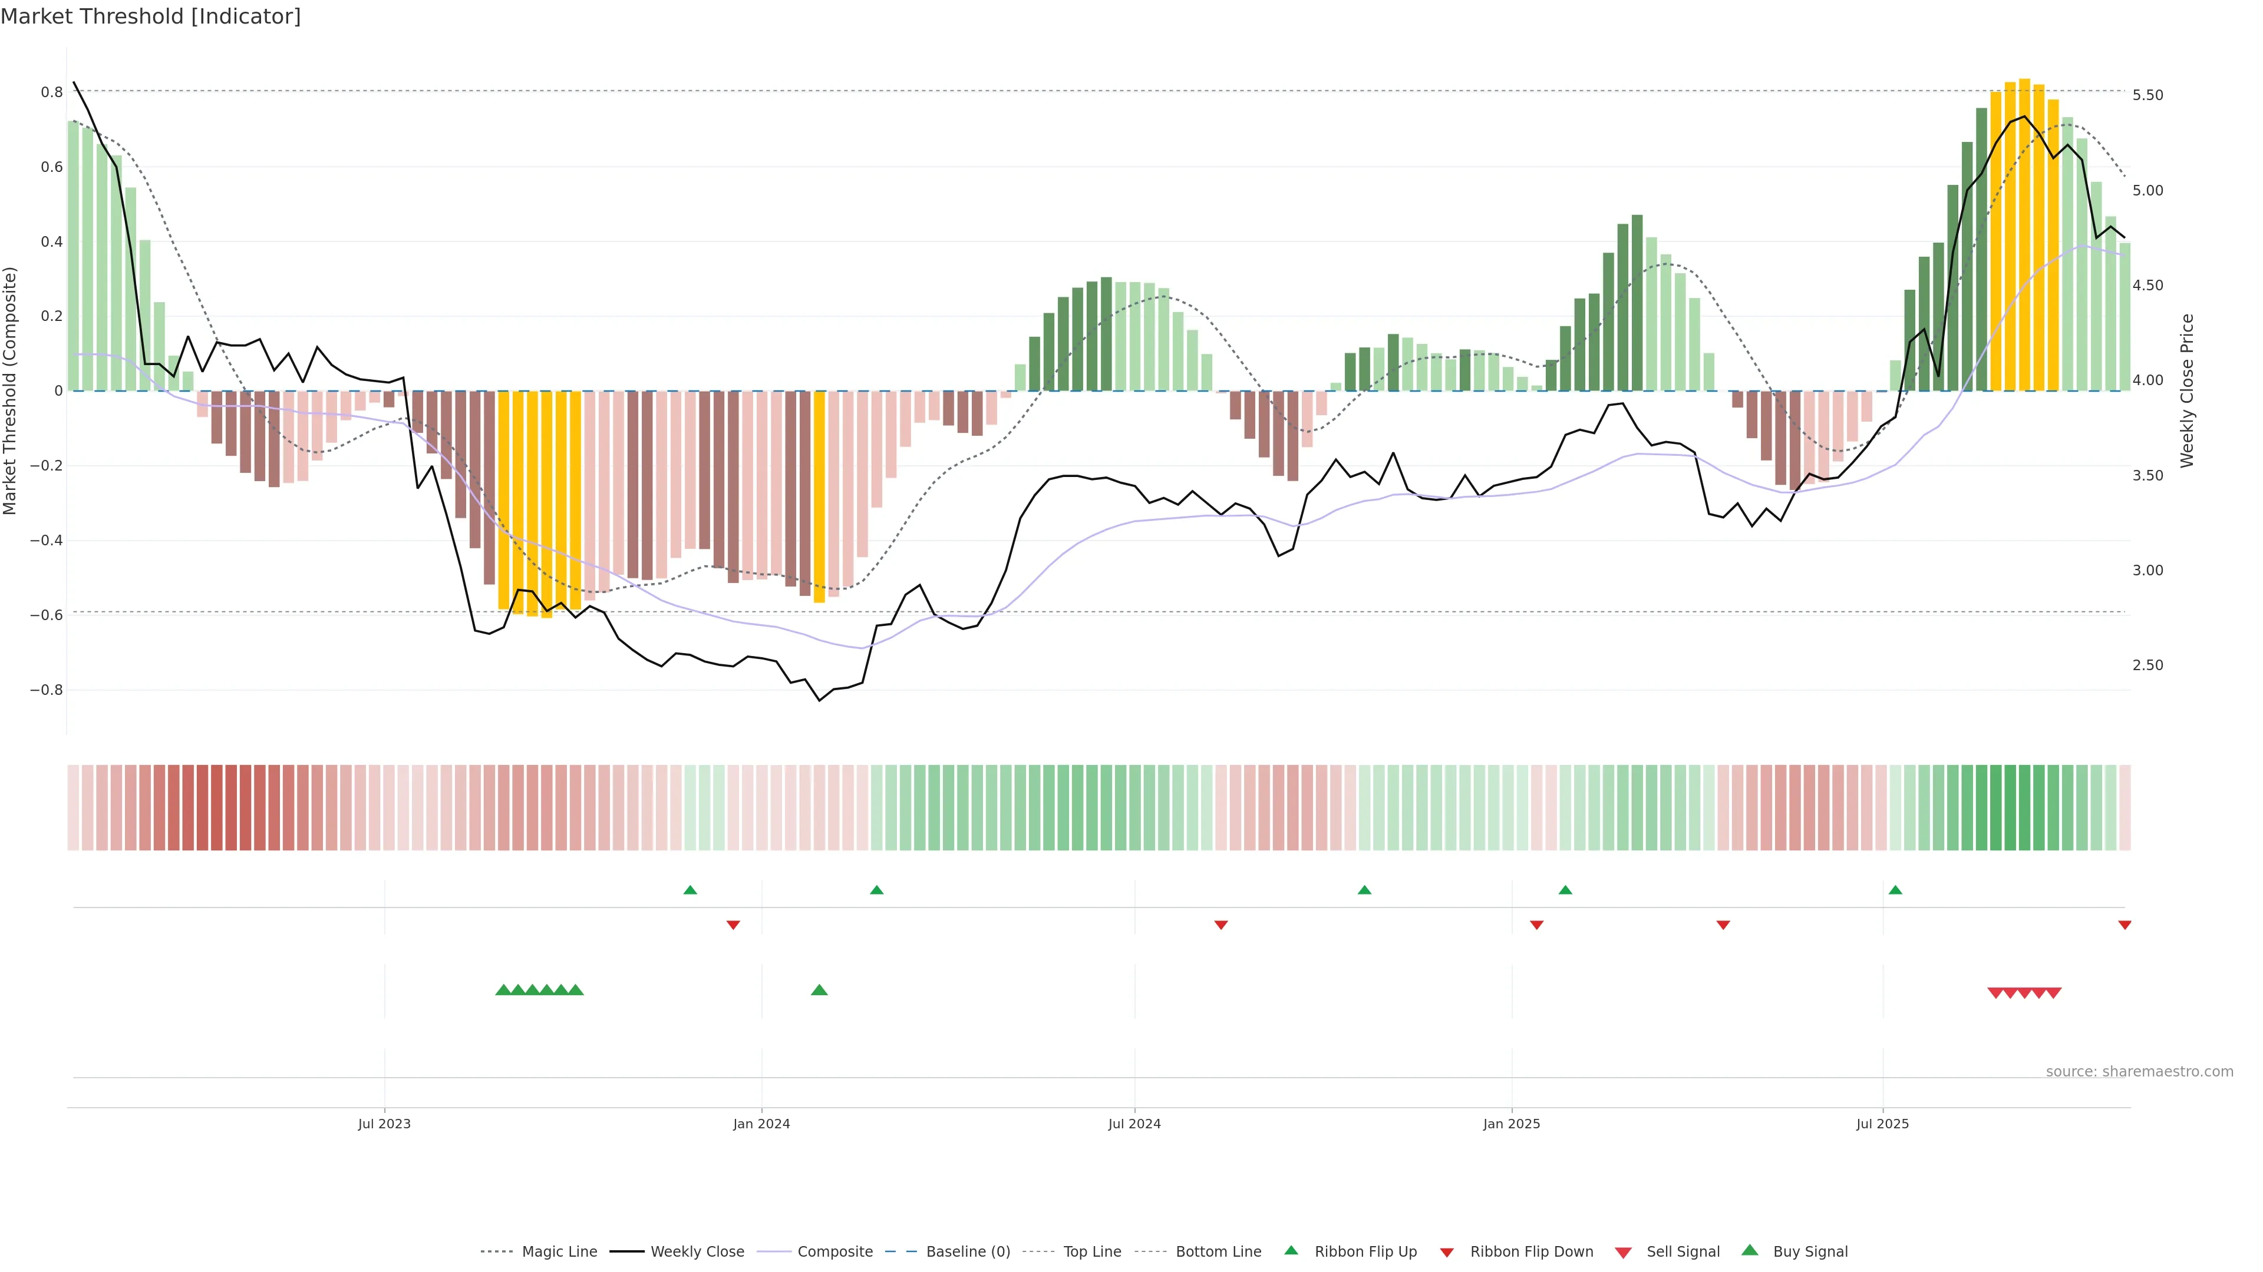Select Ribbon Flip Up marker just after Jul 2025

pyautogui.click(x=1895, y=890)
